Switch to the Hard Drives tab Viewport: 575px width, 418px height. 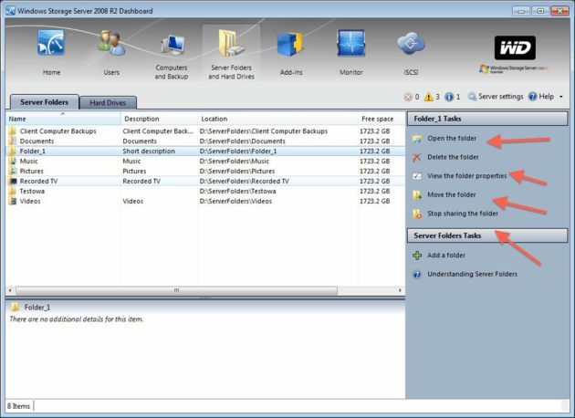point(108,102)
